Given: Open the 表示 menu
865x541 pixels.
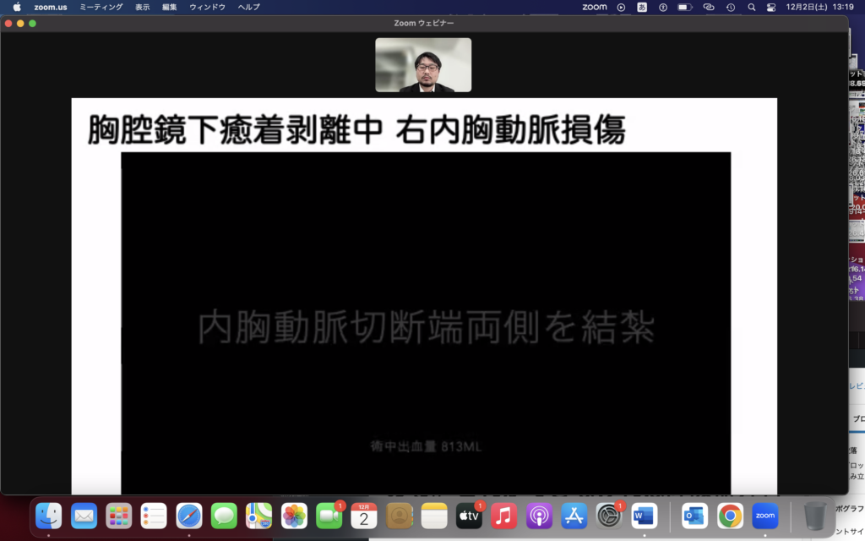Looking at the screenshot, I should (143, 7).
